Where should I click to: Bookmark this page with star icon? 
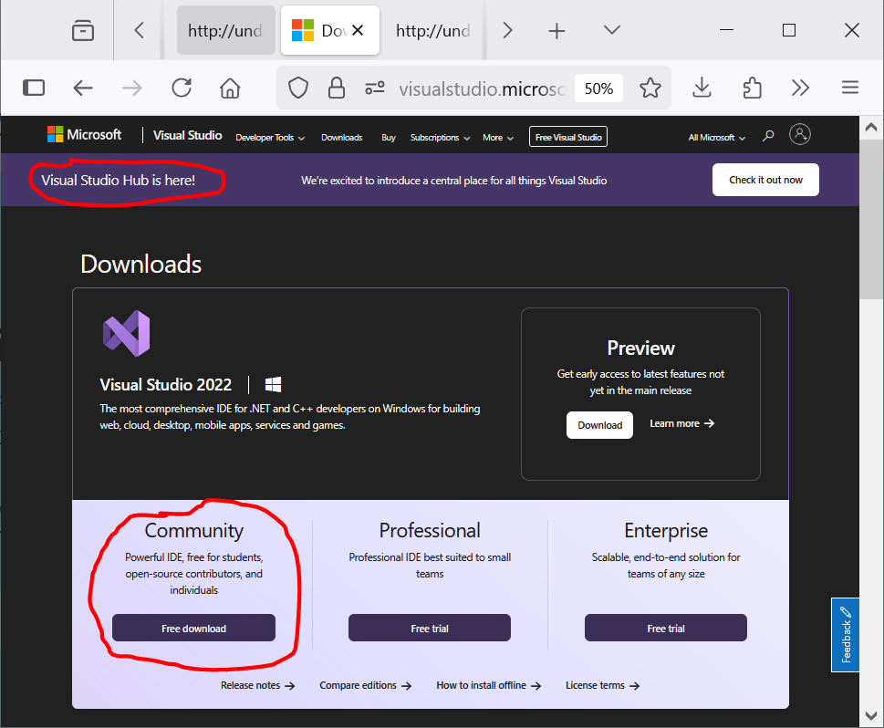[650, 88]
